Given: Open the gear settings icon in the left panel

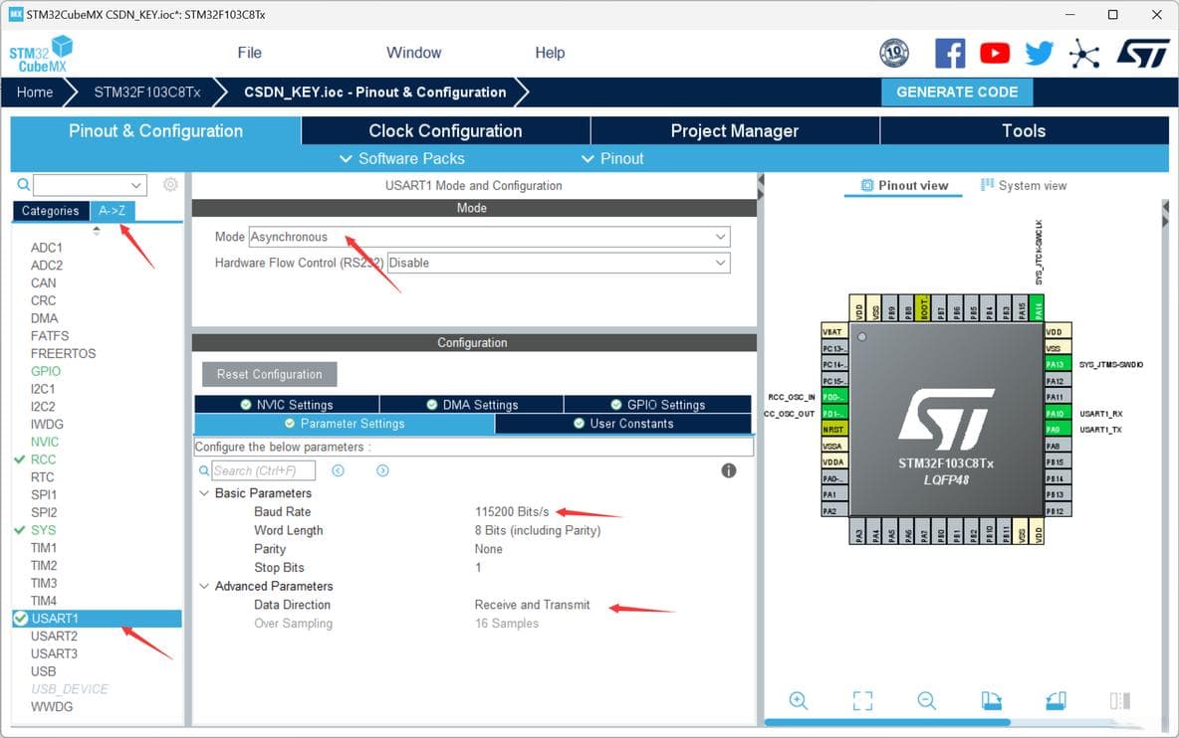Looking at the screenshot, I should point(170,185).
